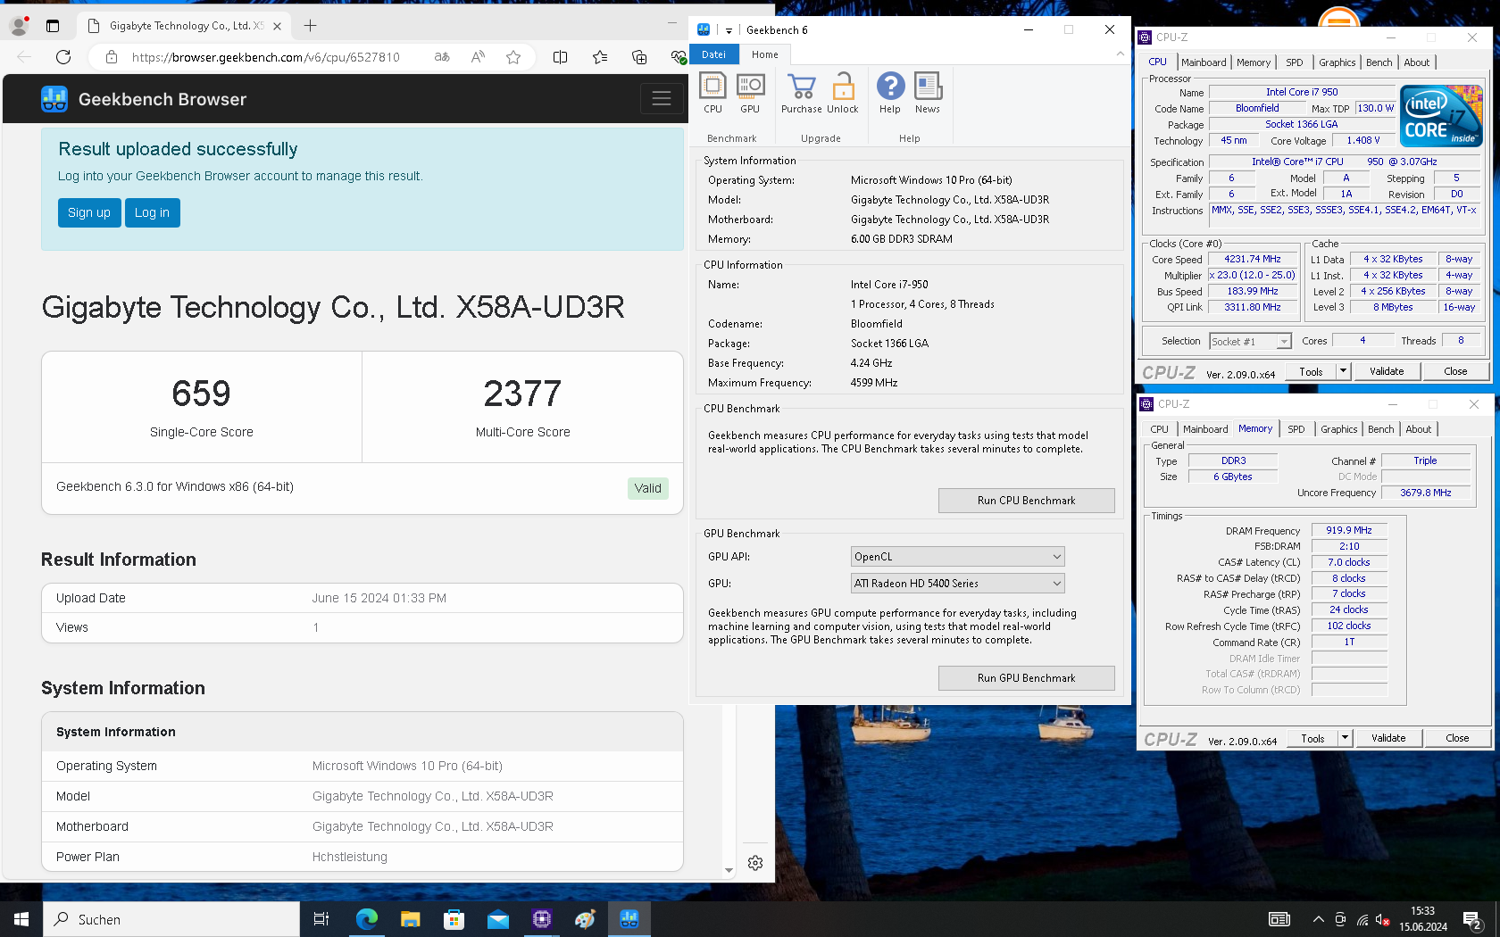Add page to favorites with the star icon

point(513,57)
